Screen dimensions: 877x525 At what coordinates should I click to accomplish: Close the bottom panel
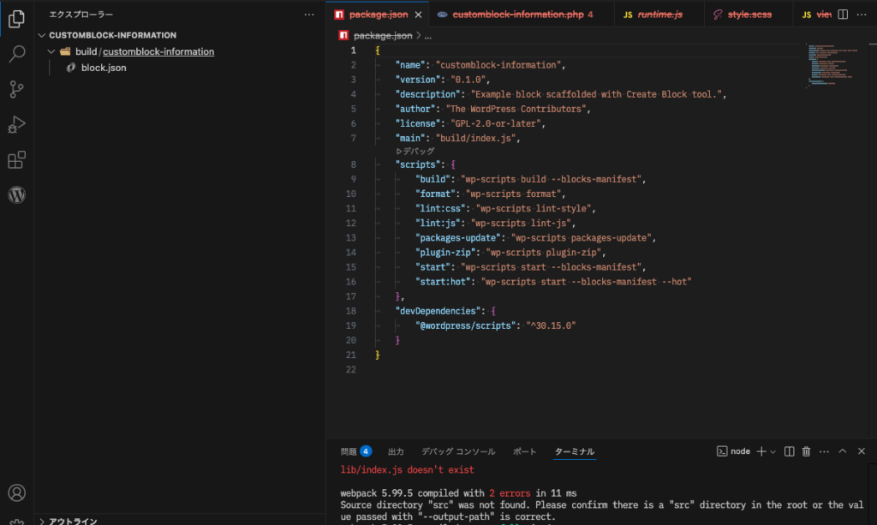tap(862, 451)
